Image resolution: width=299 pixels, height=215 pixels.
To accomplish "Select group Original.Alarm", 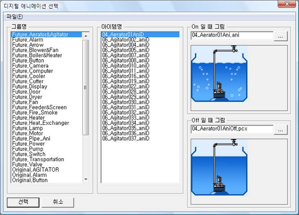I will pyautogui.click(x=47, y=175).
